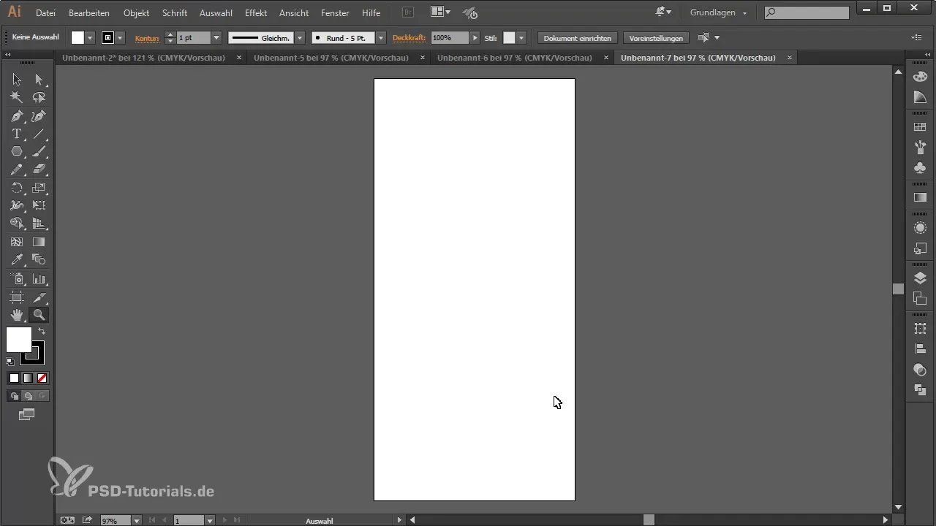This screenshot has height=526, width=936.
Task: Open the stroke weight 1 pt dropdown
Action: (216, 37)
